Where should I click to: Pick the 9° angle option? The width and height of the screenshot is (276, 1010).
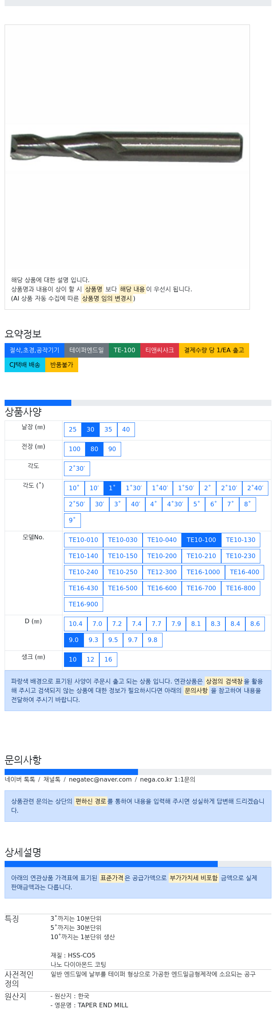72,520
